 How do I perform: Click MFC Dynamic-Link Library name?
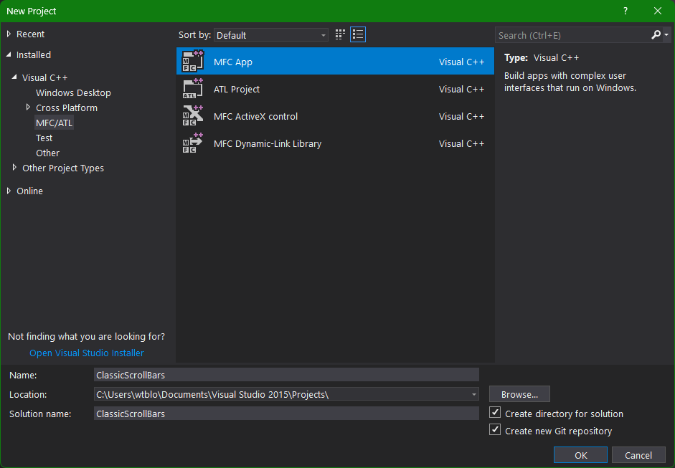(268, 143)
